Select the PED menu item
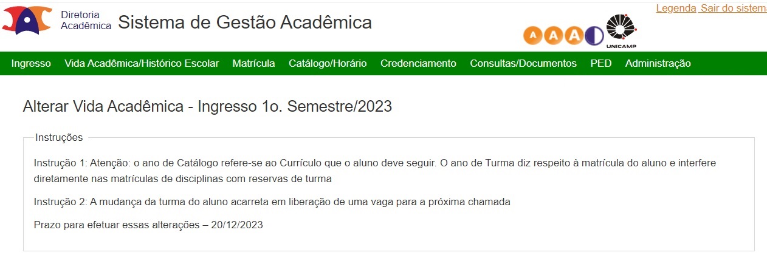Image resolution: width=767 pixels, height=258 pixels. pos(600,63)
